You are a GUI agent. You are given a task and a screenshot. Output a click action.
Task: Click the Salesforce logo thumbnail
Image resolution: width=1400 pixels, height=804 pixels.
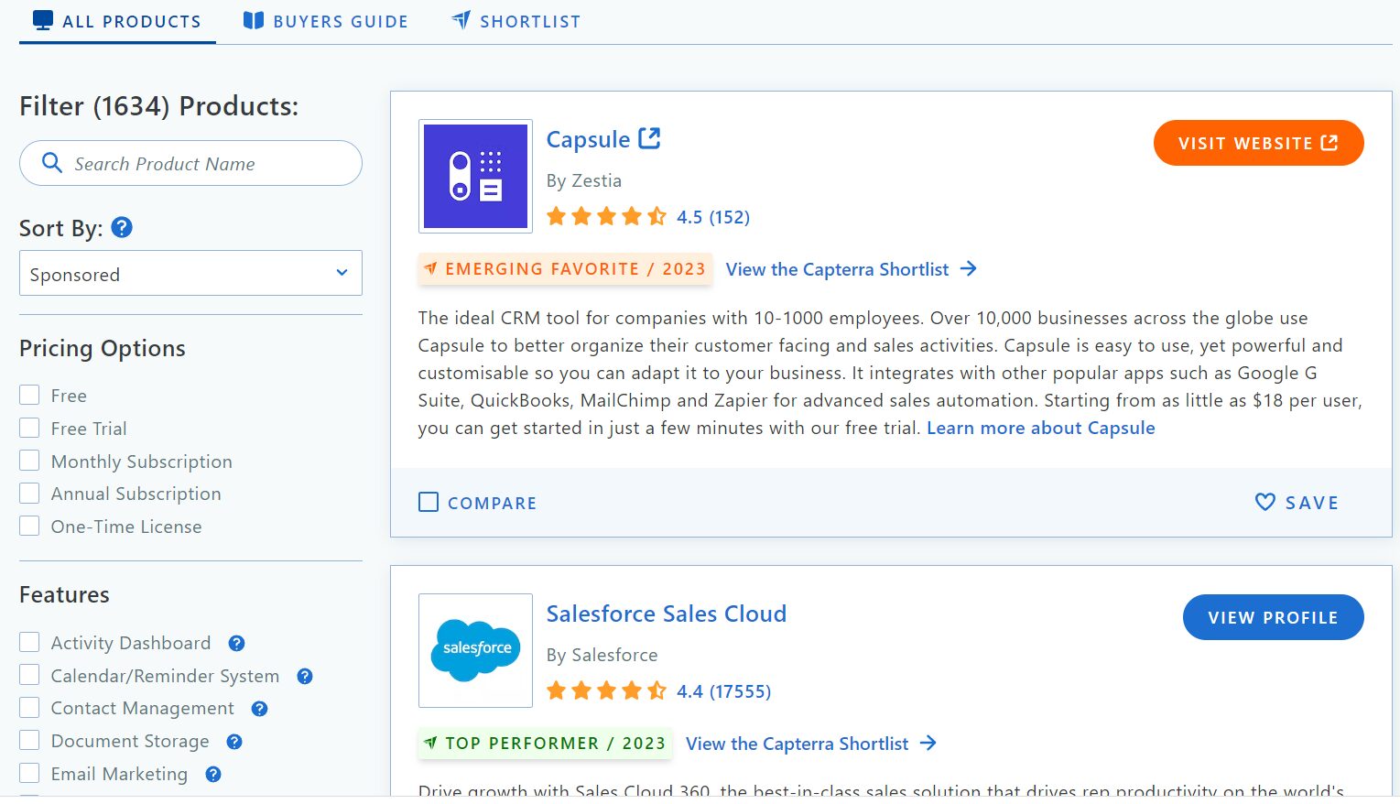click(475, 650)
